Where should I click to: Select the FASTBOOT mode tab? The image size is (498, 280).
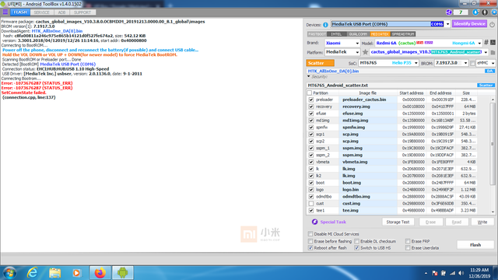coord(317,34)
